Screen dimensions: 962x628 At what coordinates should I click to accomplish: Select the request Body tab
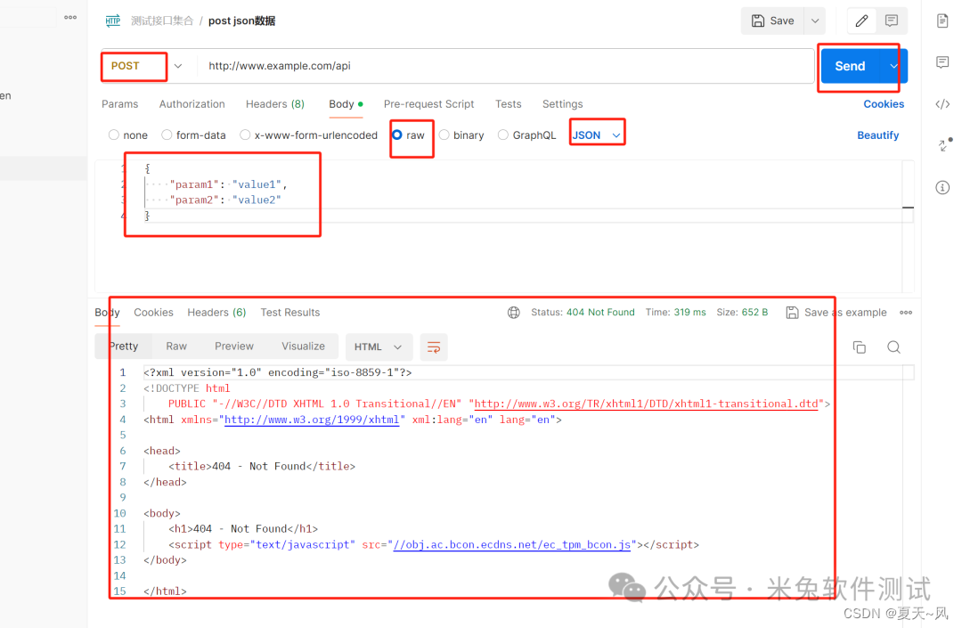point(346,104)
